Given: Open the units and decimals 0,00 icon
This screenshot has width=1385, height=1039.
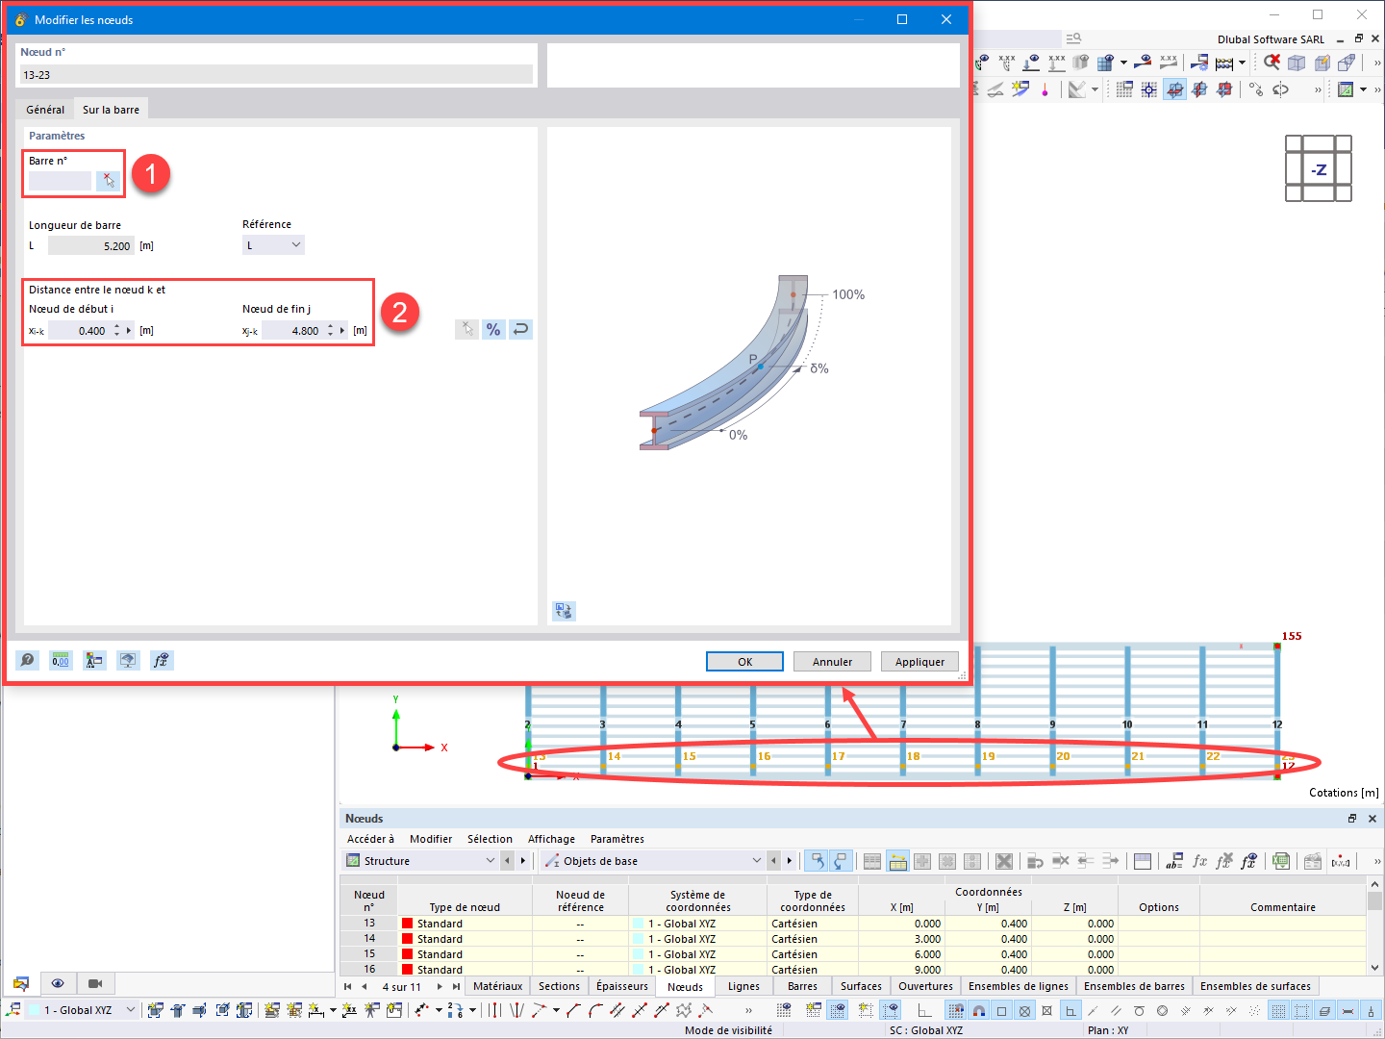Looking at the screenshot, I should coord(61,660).
